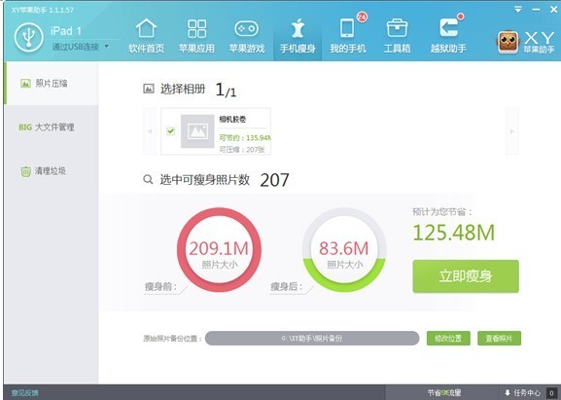Open the title bar menu dropdown arrow
561x400 pixels.
[518, 10]
